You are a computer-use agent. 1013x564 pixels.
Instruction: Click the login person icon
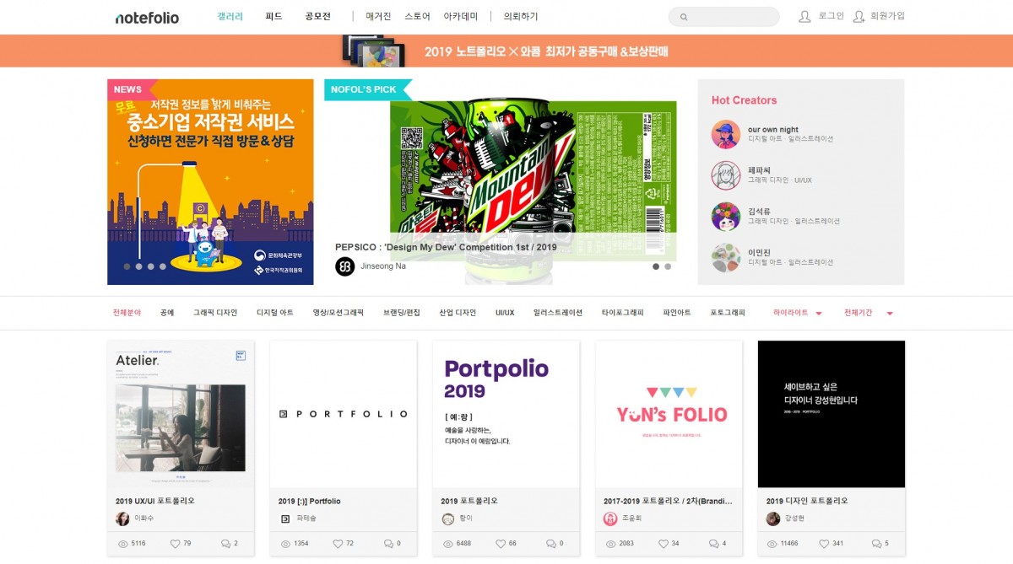click(x=804, y=16)
